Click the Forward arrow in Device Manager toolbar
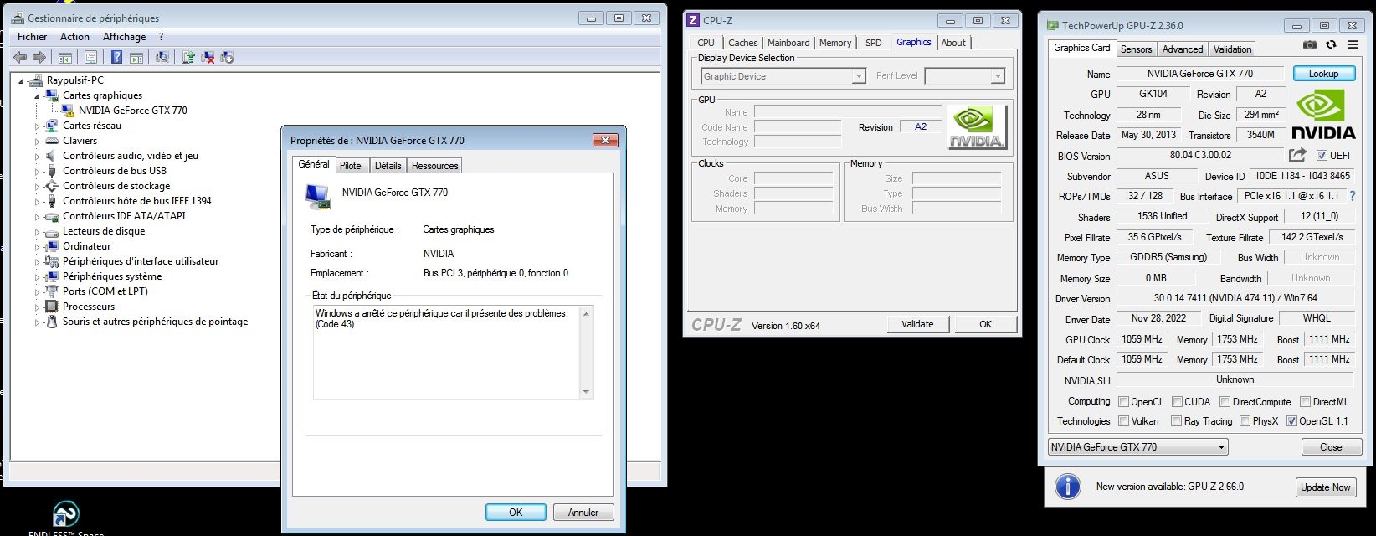 39,57
